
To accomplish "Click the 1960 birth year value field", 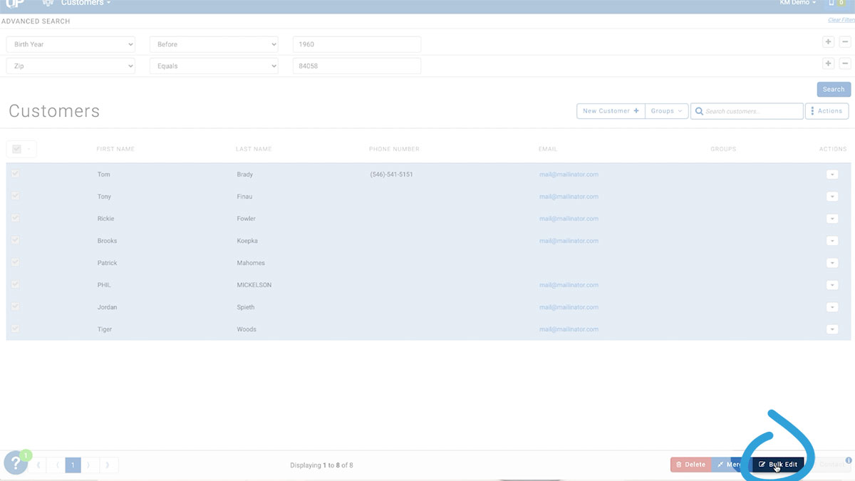I will pyautogui.click(x=357, y=44).
